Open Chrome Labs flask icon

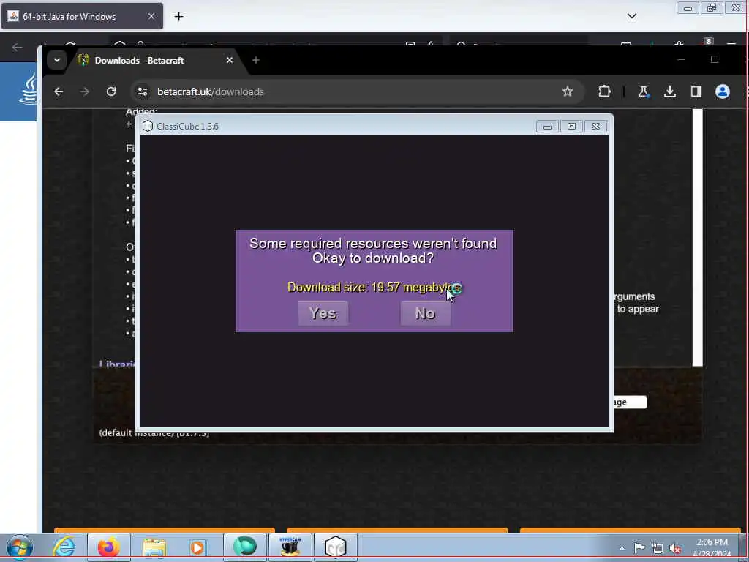coord(643,91)
